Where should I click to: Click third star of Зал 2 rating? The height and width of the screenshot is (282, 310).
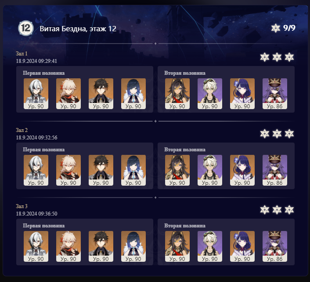pos(289,134)
